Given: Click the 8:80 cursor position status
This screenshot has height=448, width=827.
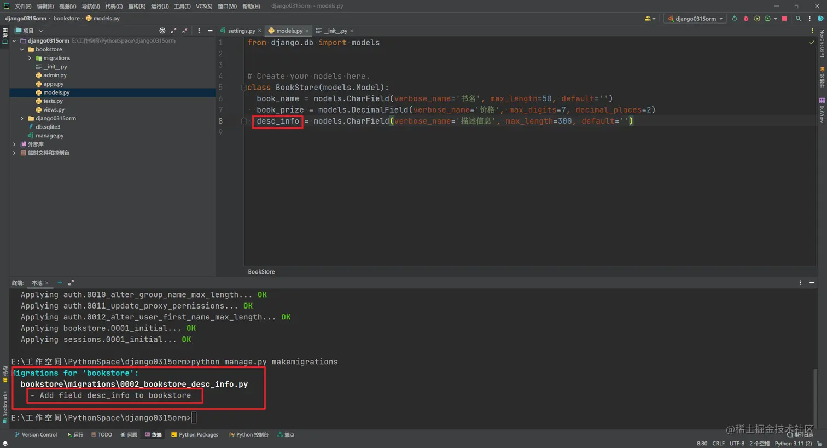Looking at the screenshot, I should (702, 443).
